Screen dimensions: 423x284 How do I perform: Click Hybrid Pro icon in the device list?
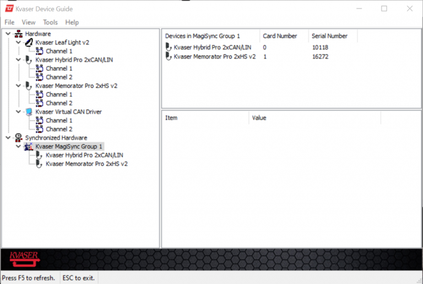[169, 47]
